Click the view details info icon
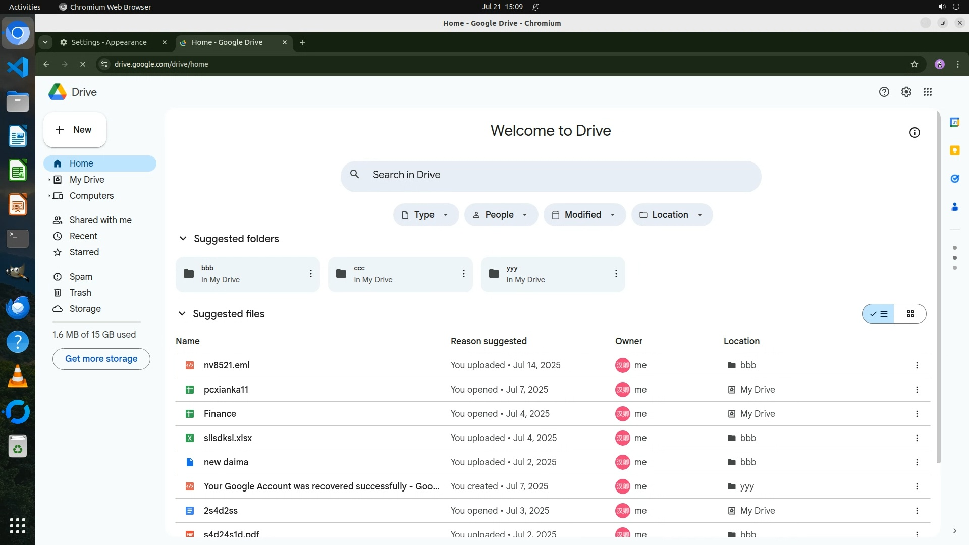 (914, 133)
